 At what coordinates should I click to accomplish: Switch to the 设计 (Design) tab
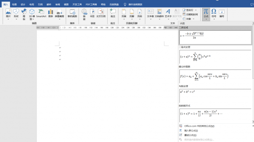coord(23,4)
